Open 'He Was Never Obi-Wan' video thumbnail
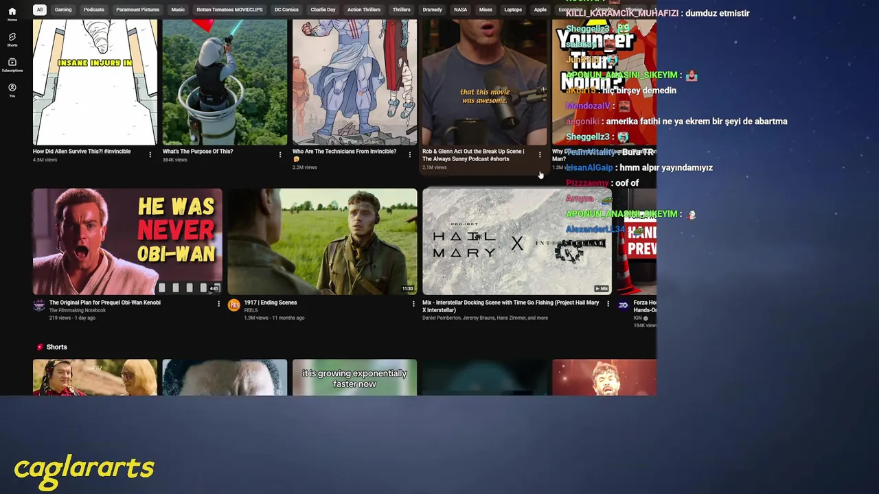This screenshot has height=494, width=879. coord(127,242)
